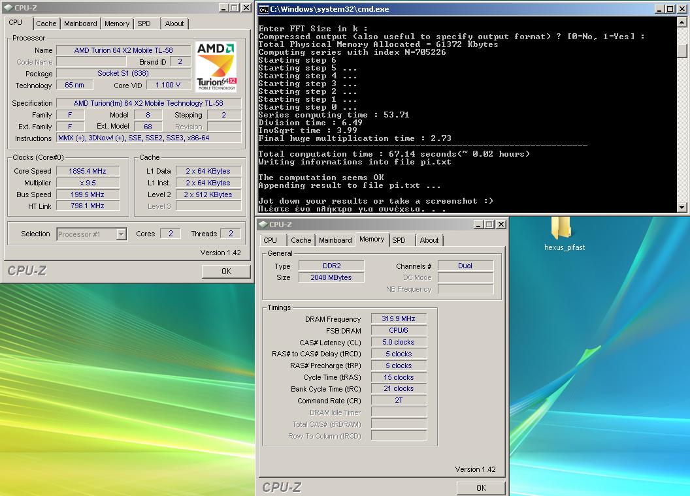Open Memory tab in top CPU-Z window

point(117,23)
